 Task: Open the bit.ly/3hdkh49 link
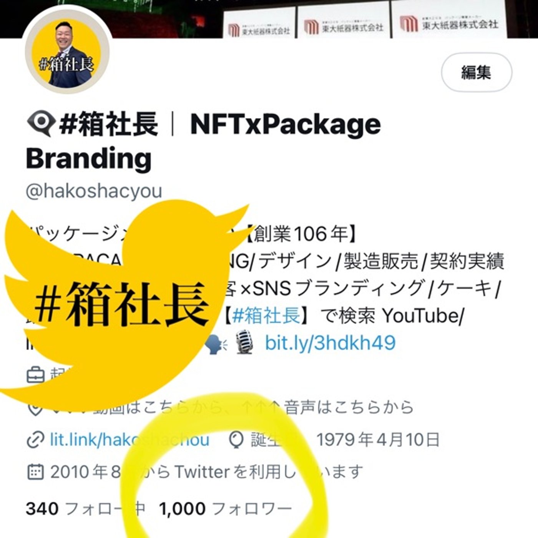330,342
